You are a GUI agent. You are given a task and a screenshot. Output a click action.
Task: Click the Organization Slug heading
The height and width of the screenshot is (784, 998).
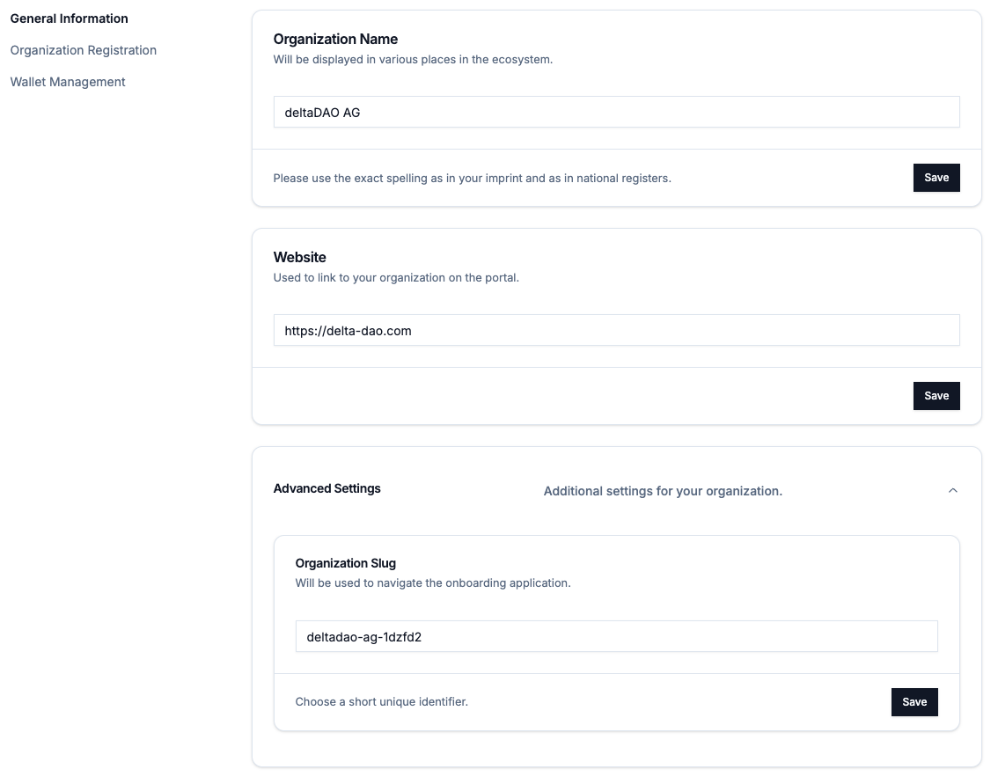click(345, 563)
